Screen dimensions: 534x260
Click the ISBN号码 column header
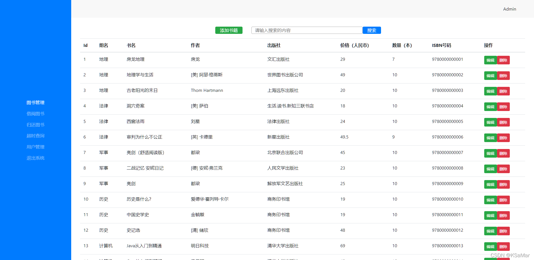click(x=441, y=45)
